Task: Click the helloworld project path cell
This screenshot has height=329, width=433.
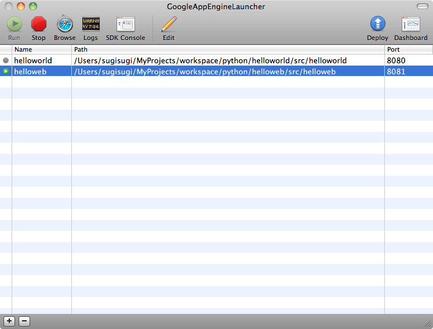Action: tap(228, 60)
